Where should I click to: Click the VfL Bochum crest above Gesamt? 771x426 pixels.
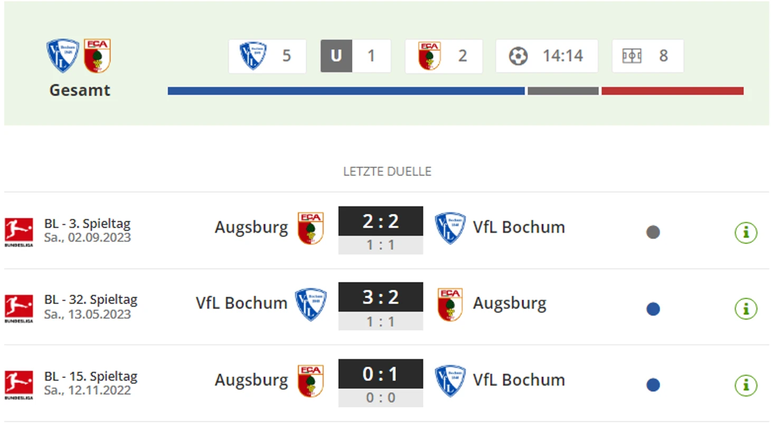62,55
